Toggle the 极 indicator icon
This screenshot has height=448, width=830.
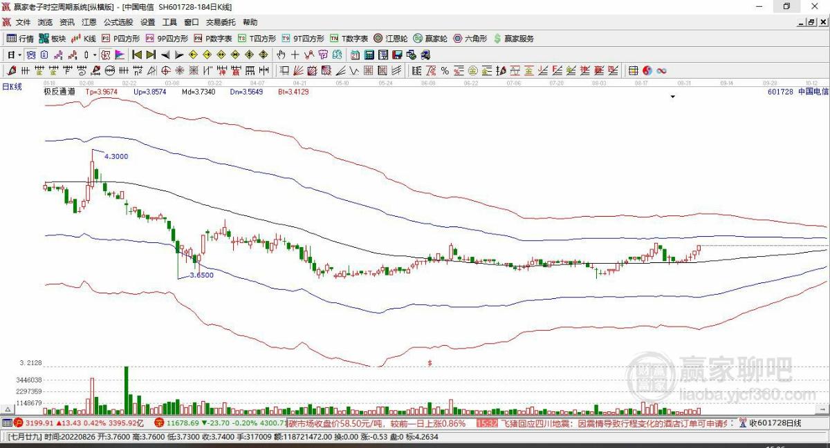click(x=106, y=55)
